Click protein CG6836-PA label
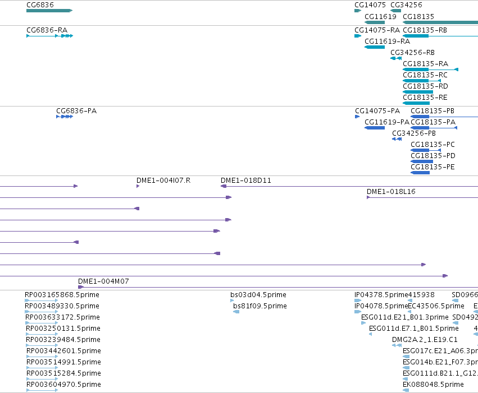Viewport: 478px width, 393px height. point(76,110)
